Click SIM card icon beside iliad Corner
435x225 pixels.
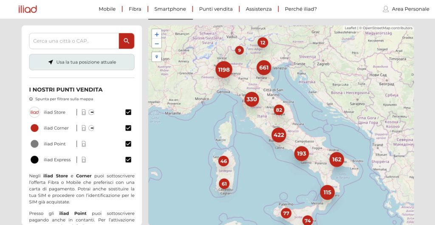coord(84,128)
